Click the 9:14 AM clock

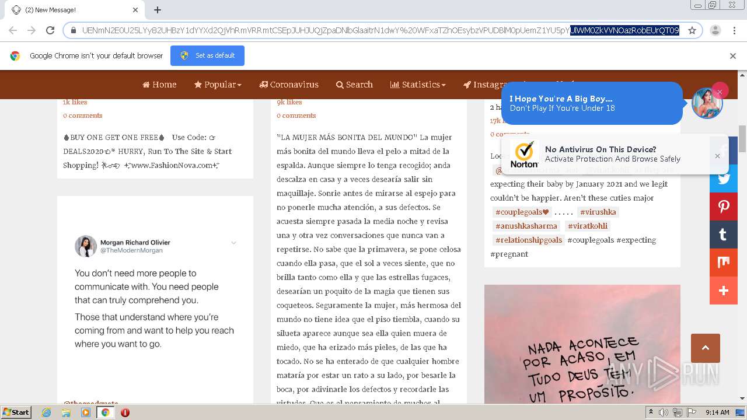point(717,412)
